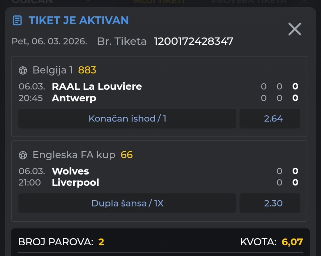Click the BROJ PAROVA count
321x256 pixels.
(101, 242)
